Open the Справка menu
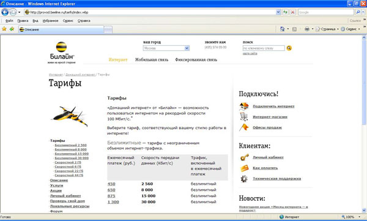This screenshot has width=367, height=221. click(84, 21)
